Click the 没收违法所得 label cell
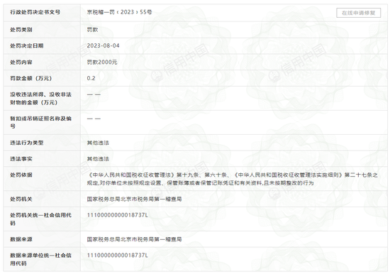Image resolution: width=390 pixels, height=274 pixels. click(x=42, y=99)
